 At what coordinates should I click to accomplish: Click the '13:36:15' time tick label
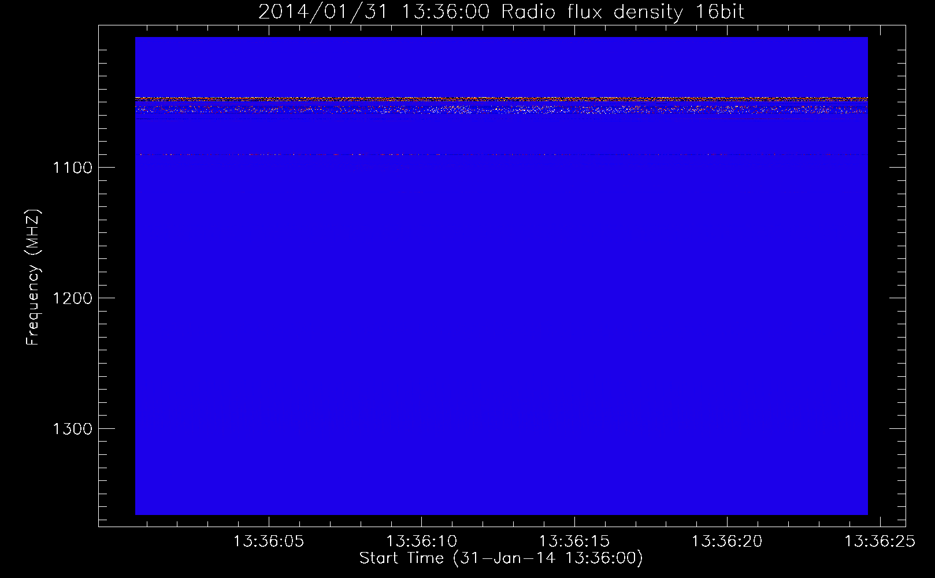574,542
